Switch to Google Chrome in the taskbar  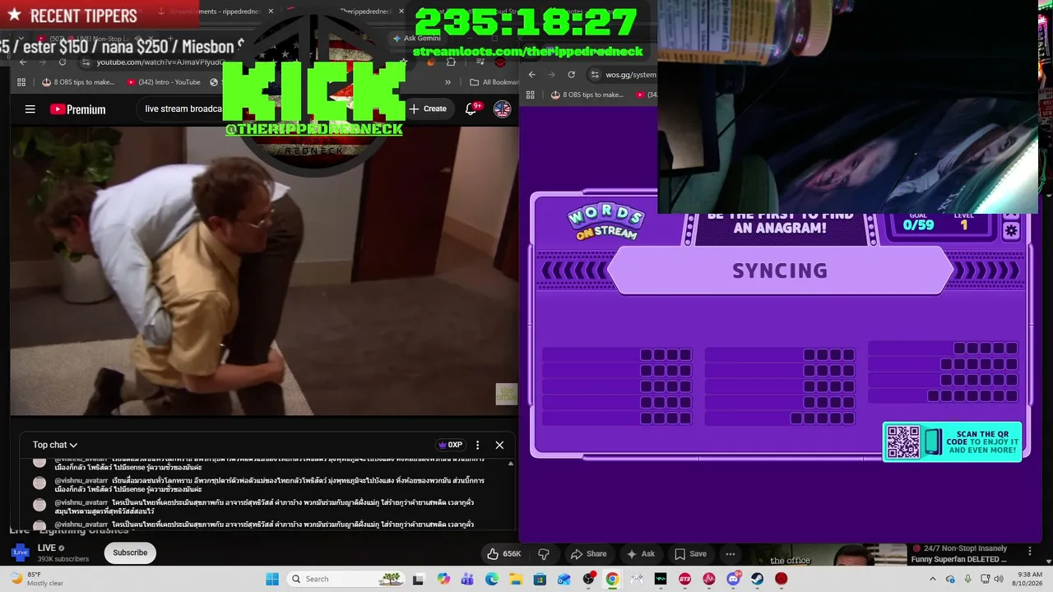(612, 579)
